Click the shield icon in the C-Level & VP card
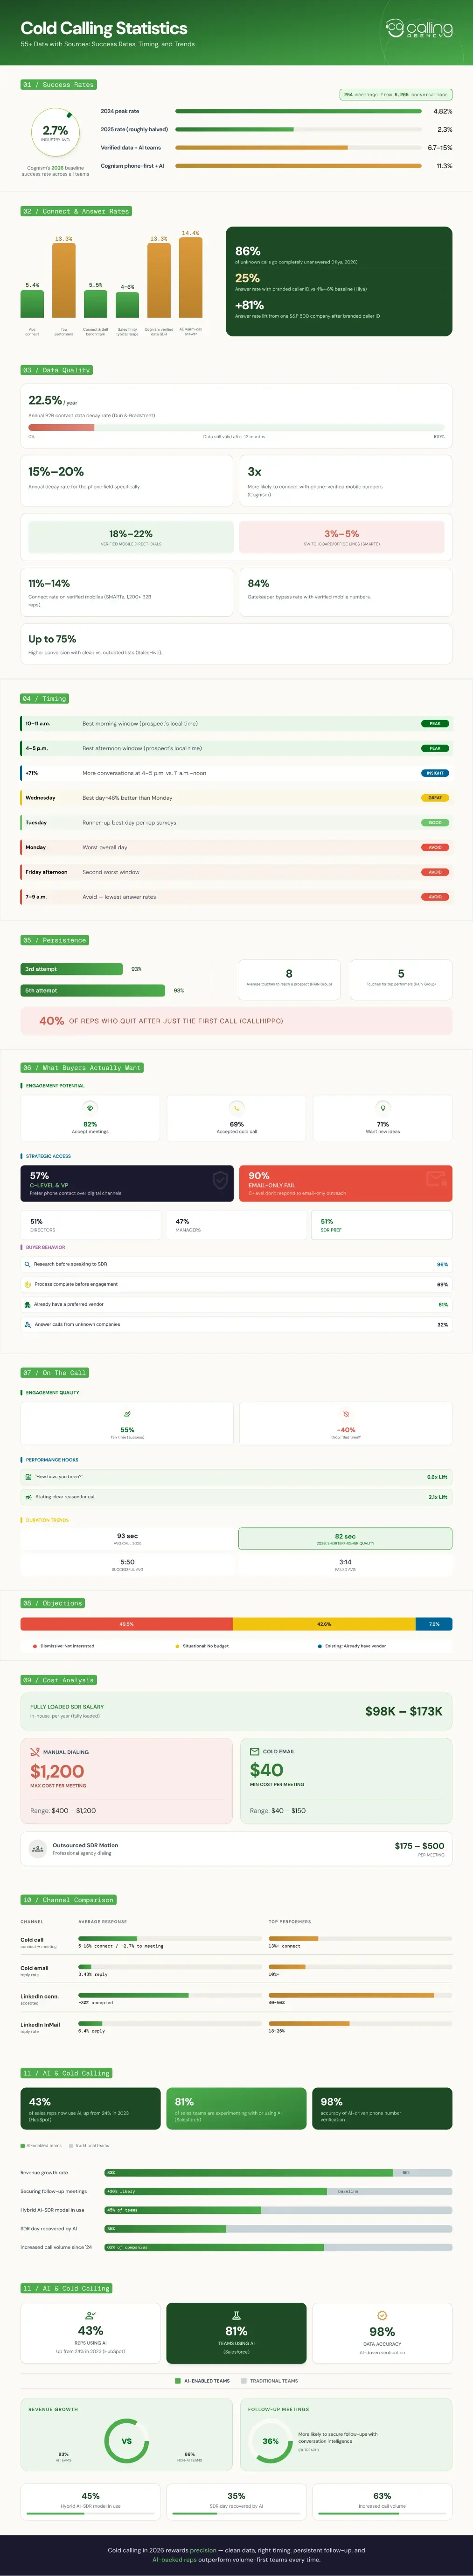The width and height of the screenshot is (473, 2576). [x=221, y=1180]
